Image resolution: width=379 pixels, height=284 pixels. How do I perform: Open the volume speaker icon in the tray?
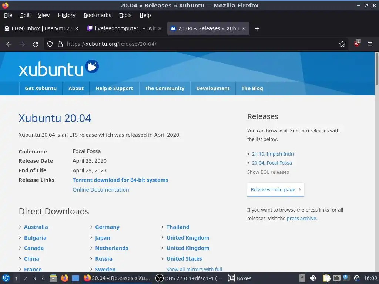click(x=313, y=278)
